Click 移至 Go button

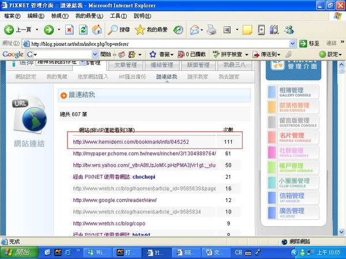click(309, 44)
